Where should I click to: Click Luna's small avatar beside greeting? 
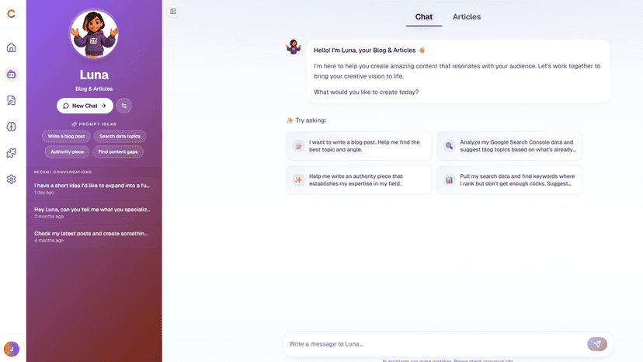(x=294, y=47)
